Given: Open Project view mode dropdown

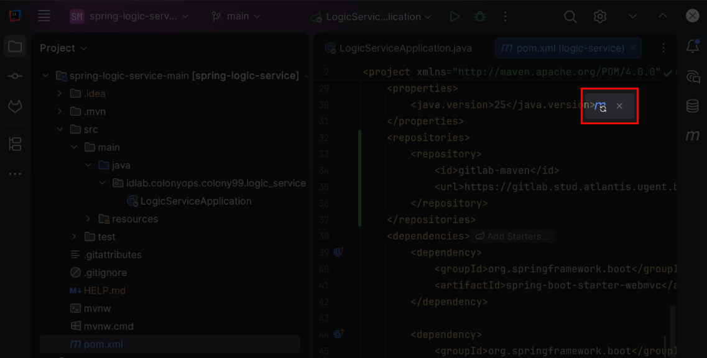Looking at the screenshot, I should pyautogui.click(x=63, y=48).
